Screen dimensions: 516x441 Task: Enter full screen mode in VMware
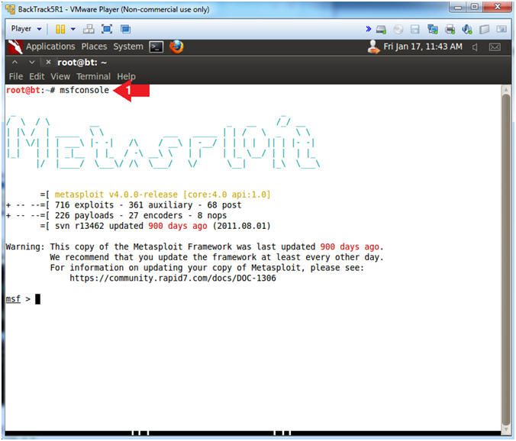(x=107, y=29)
